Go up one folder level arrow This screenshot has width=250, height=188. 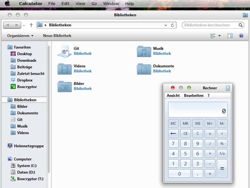point(31,25)
